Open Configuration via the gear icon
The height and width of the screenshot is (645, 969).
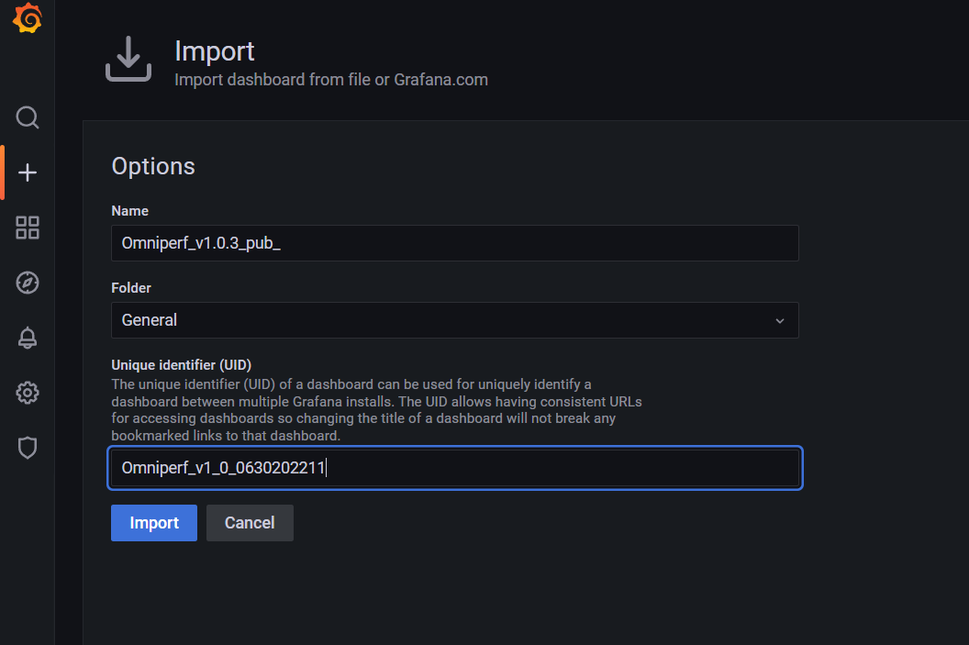pyautogui.click(x=28, y=393)
